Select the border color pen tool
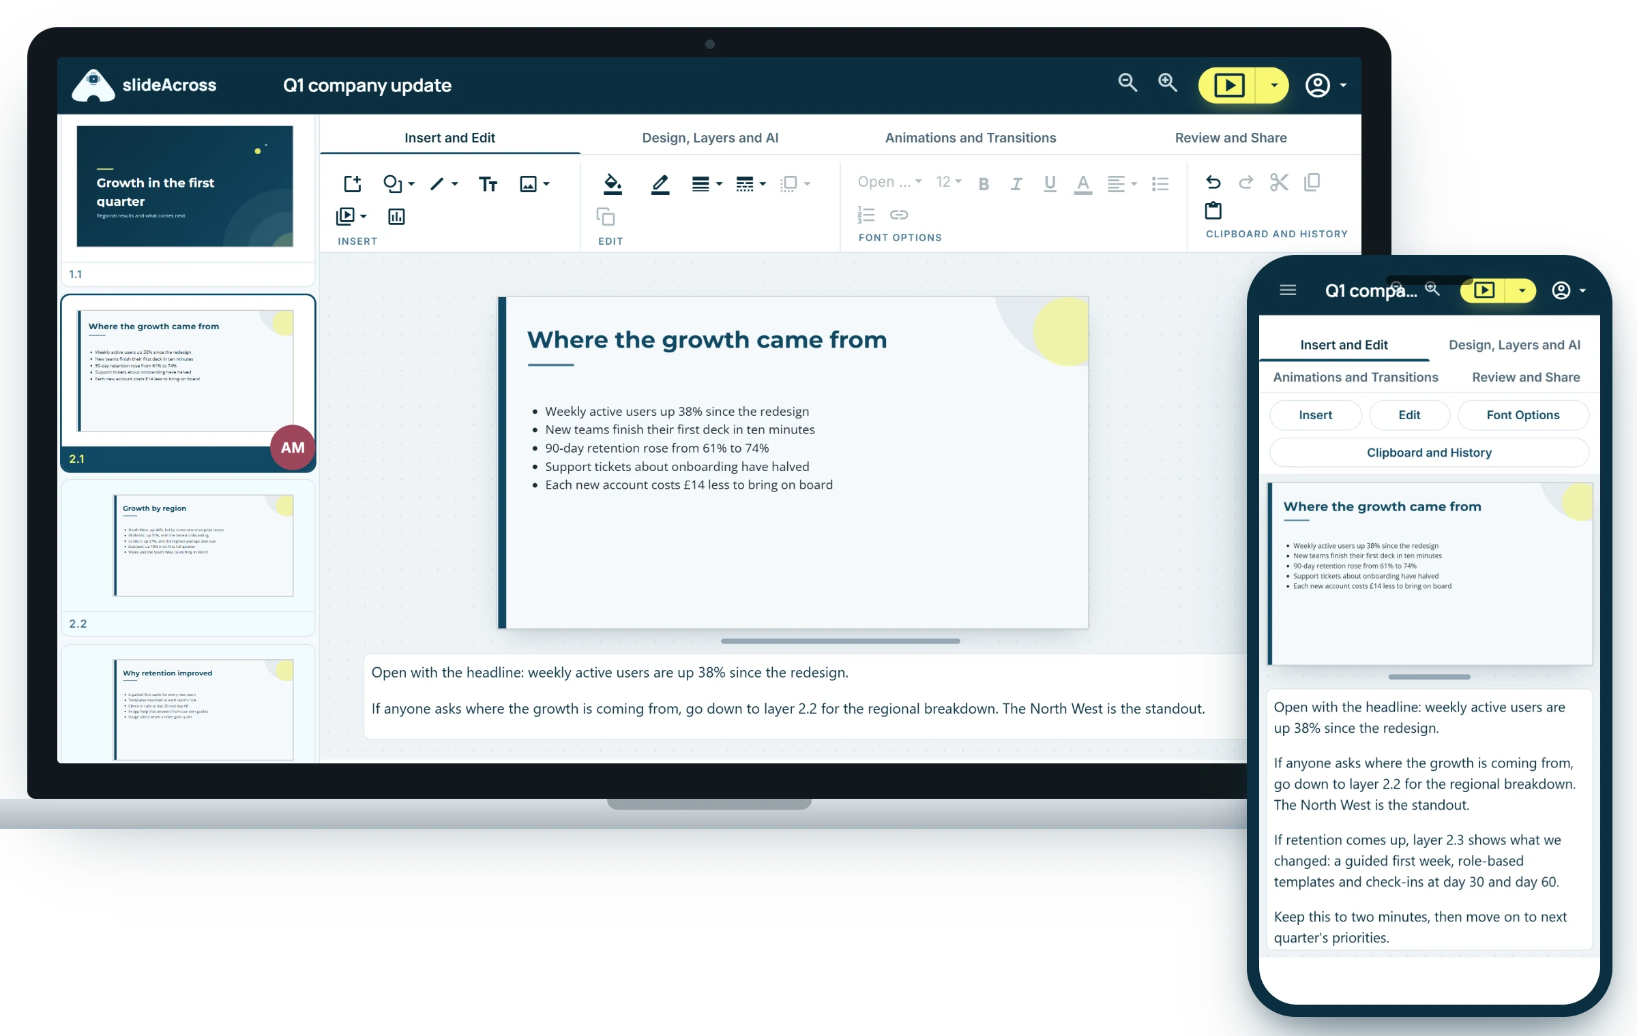This screenshot has height=1036, width=1637. point(660,184)
